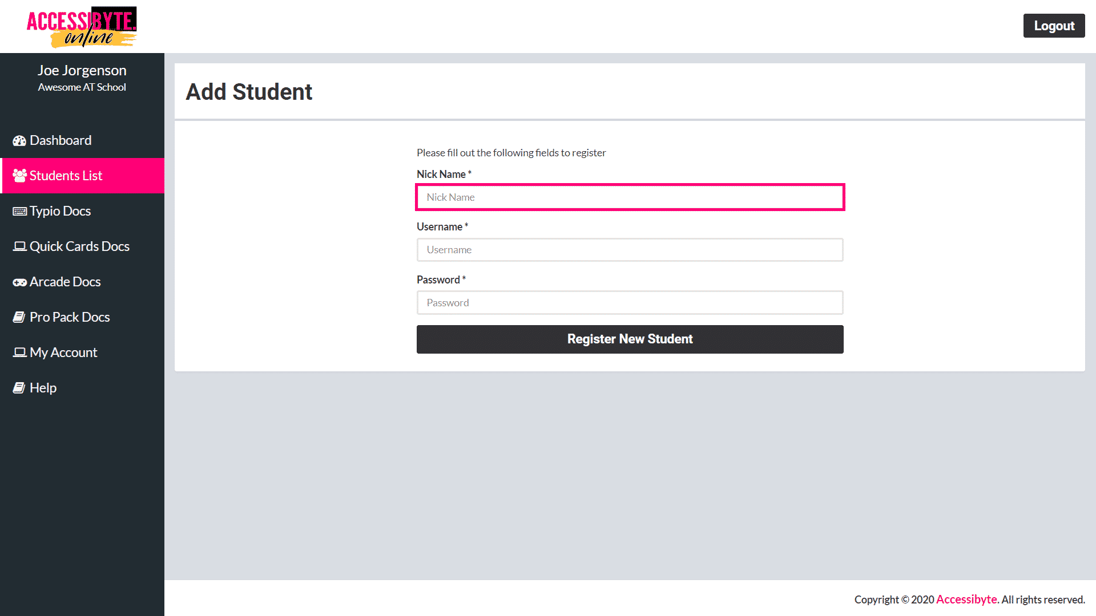
Task: Select the game controller icon for Arcade Docs
Action: (20, 282)
